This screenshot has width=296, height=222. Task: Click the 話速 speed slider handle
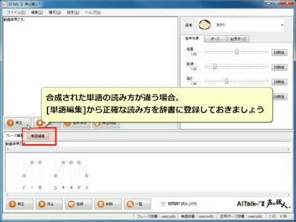click(x=215, y=67)
